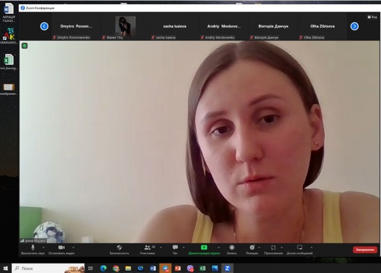Launch Microsoft Edge from taskbar
This screenshot has height=273, width=381.
point(103,268)
